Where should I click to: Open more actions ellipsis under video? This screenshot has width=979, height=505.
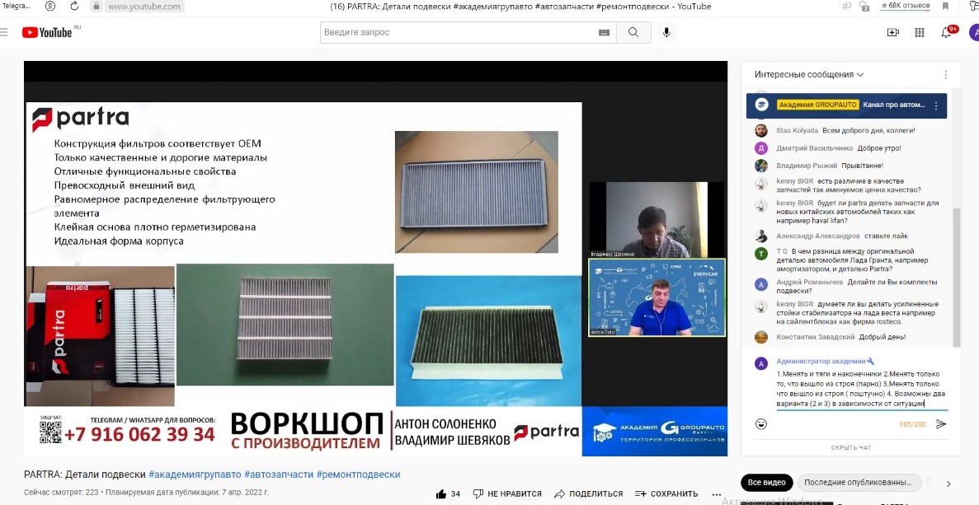coord(716,493)
